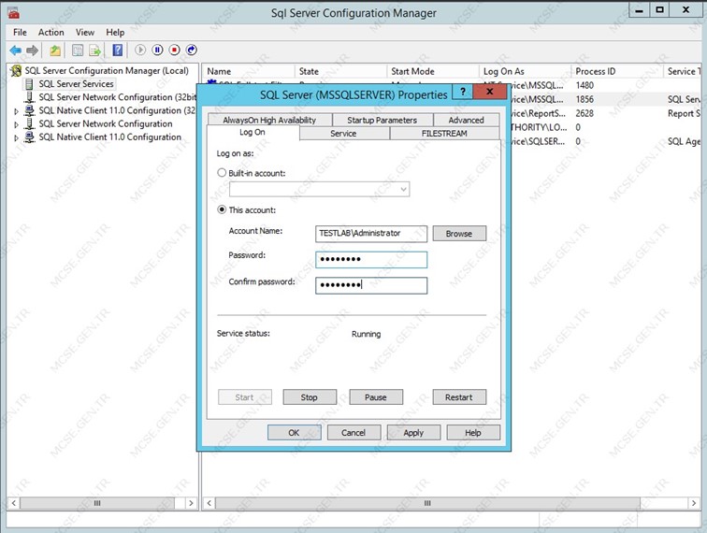The height and width of the screenshot is (533, 707).
Task: Click the export list toolbar icon
Action: (94, 50)
